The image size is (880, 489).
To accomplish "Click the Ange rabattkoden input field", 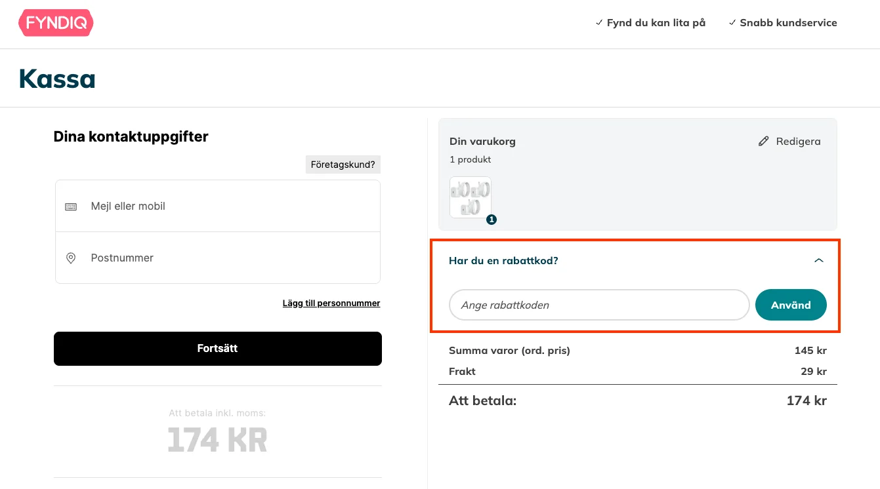I will click(x=598, y=305).
